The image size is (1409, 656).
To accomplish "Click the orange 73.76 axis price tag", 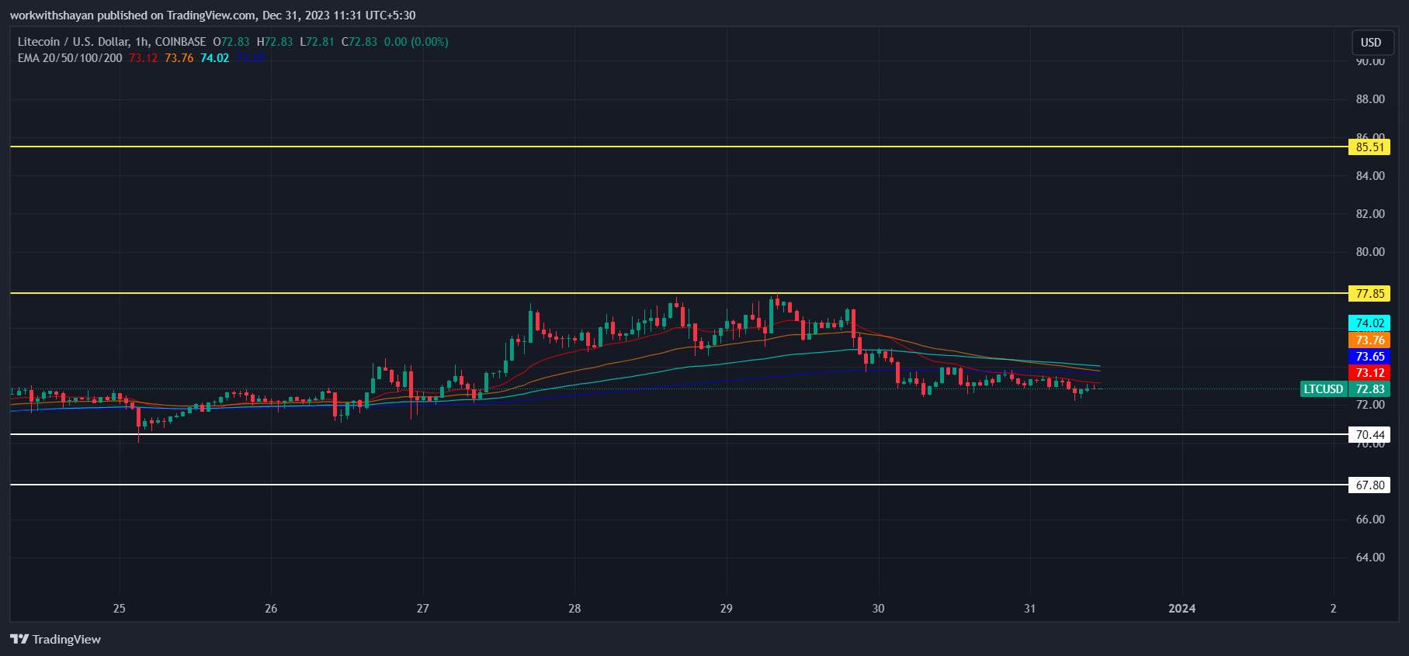I will click(1369, 340).
